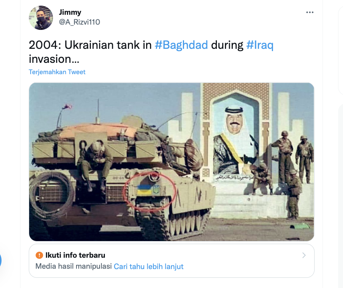The width and height of the screenshot is (343, 288).
Task: Click the soldier sitting on the tank
Action: pos(94,165)
